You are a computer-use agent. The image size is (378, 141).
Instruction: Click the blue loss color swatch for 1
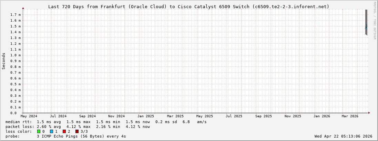51,131
